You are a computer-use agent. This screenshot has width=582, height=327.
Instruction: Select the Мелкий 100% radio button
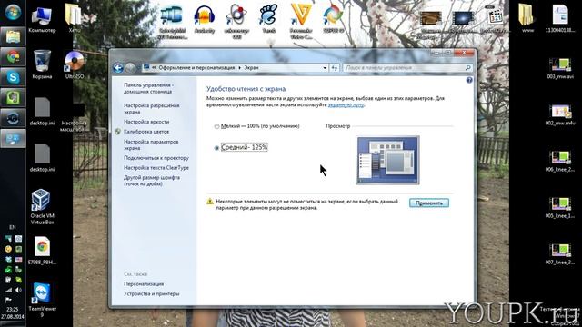[216, 126]
